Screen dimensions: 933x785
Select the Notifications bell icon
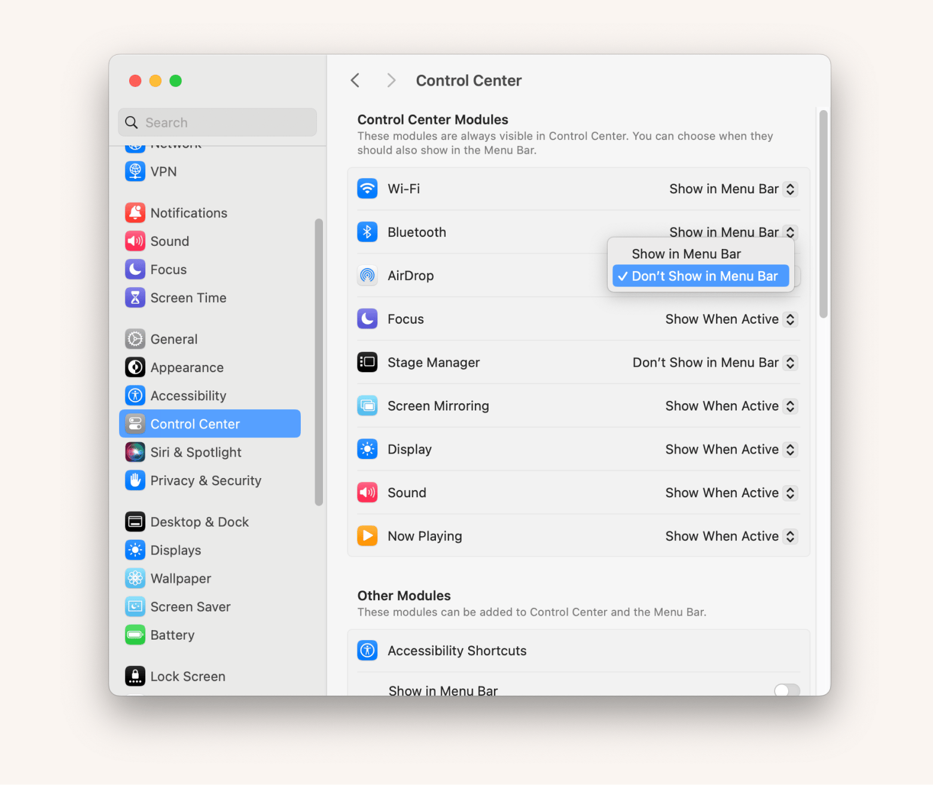tap(135, 213)
